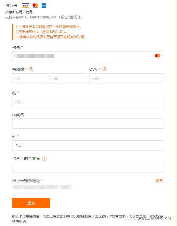The height and width of the screenshot is (226, 177).
Task: Click the 姓 field containing YU
Action: point(88,145)
